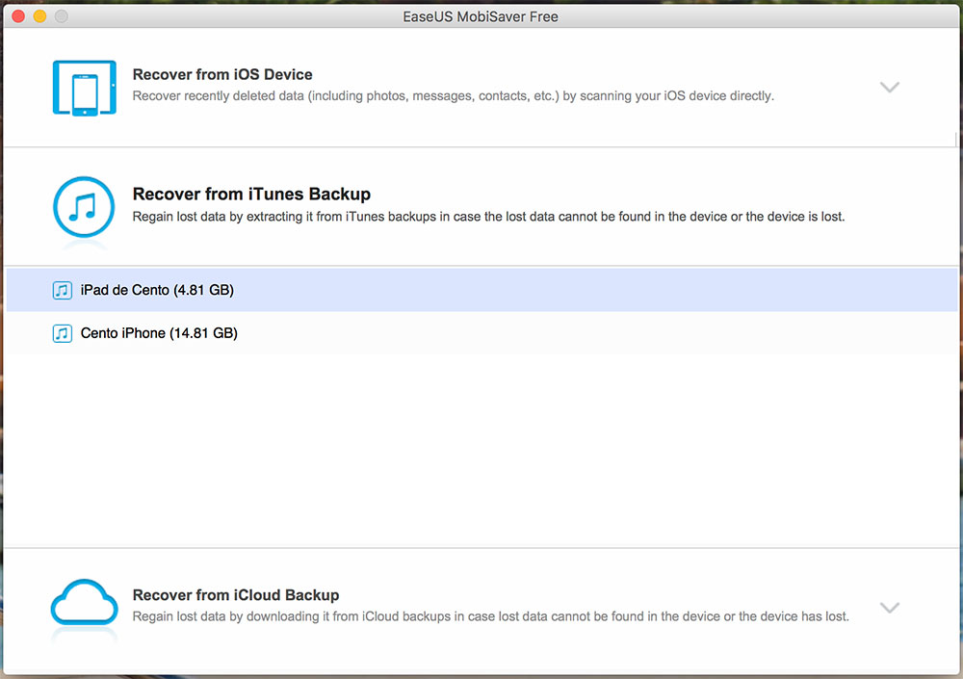
Task: Click the Recover from iOS Device heading
Action: pyautogui.click(x=222, y=74)
